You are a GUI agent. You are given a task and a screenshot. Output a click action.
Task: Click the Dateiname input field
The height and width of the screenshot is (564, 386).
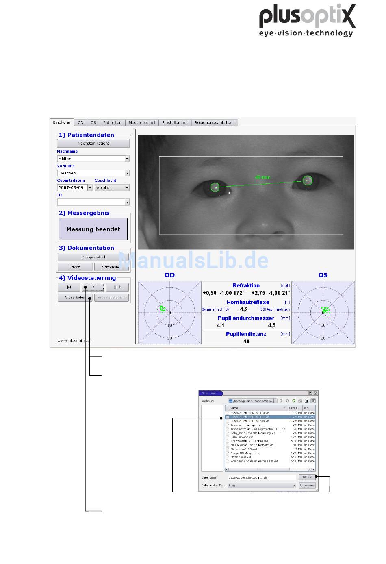click(262, 477)
